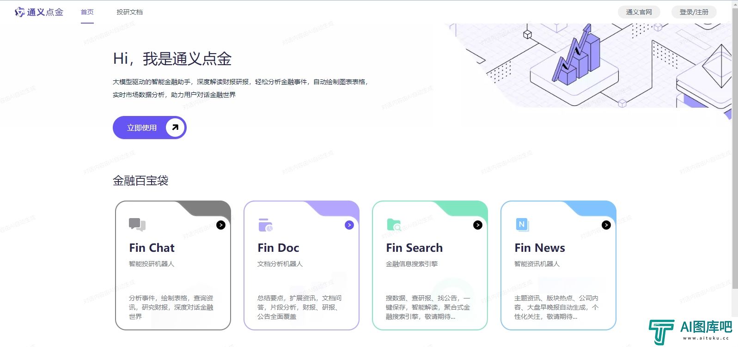Image resolution: width=738 pixels, height=347 pixels.
Task: Go to 通义官网
Action: click(639, 12)
